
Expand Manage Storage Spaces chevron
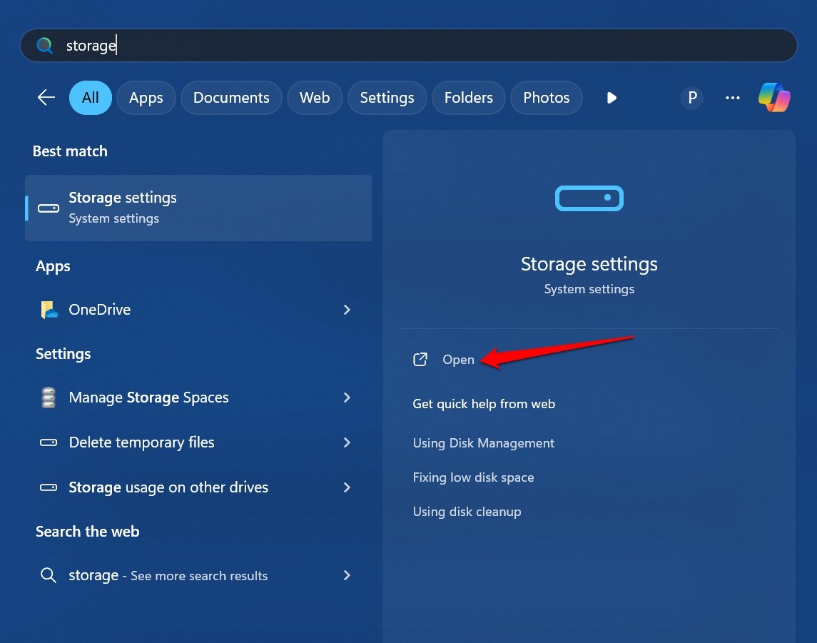347,398
